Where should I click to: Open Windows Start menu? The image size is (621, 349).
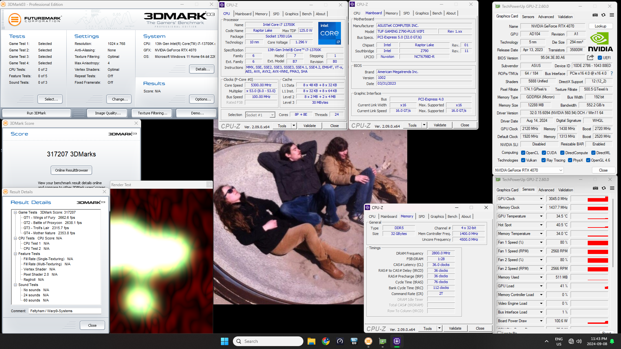(x=224, y=341)
